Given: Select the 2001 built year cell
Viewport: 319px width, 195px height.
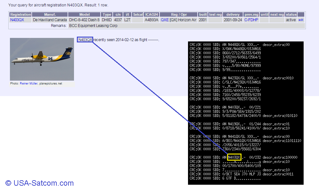Looking at the screenshot, I should click(203, 20).
